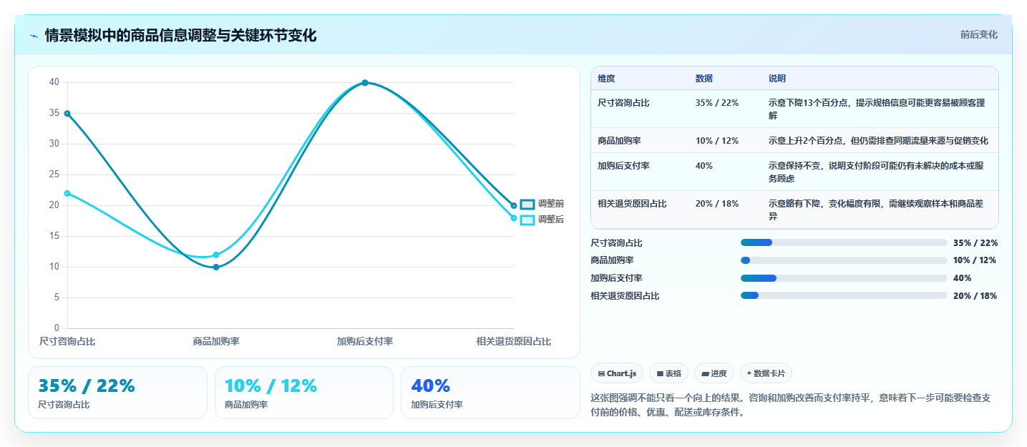
Task: Open the 35% / 22% 尺寸咨询占比 card
Action: tap(117, 393)
